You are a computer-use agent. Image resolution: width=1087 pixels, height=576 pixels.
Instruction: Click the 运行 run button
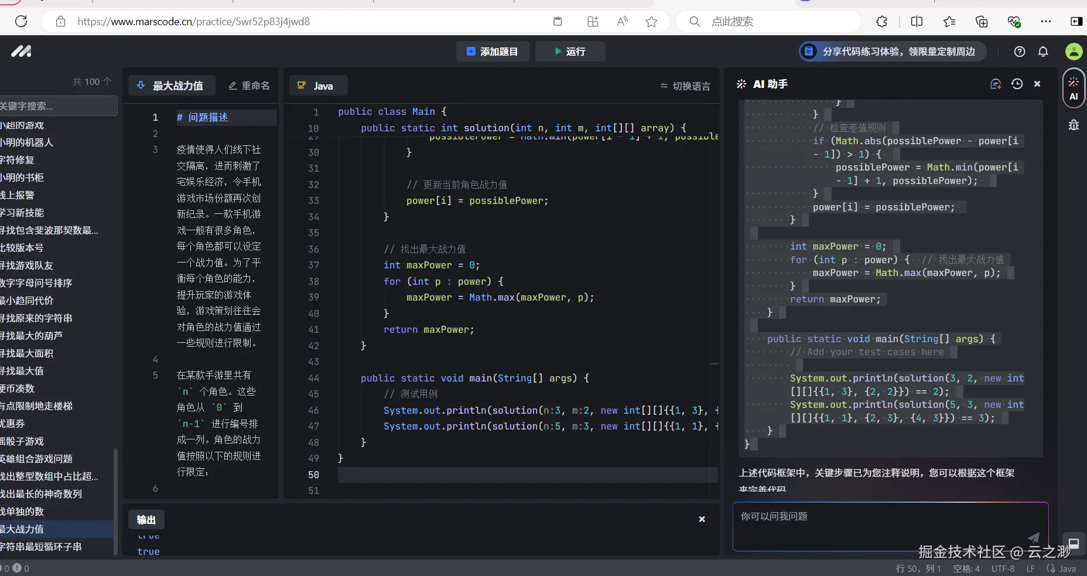(570, 52)
